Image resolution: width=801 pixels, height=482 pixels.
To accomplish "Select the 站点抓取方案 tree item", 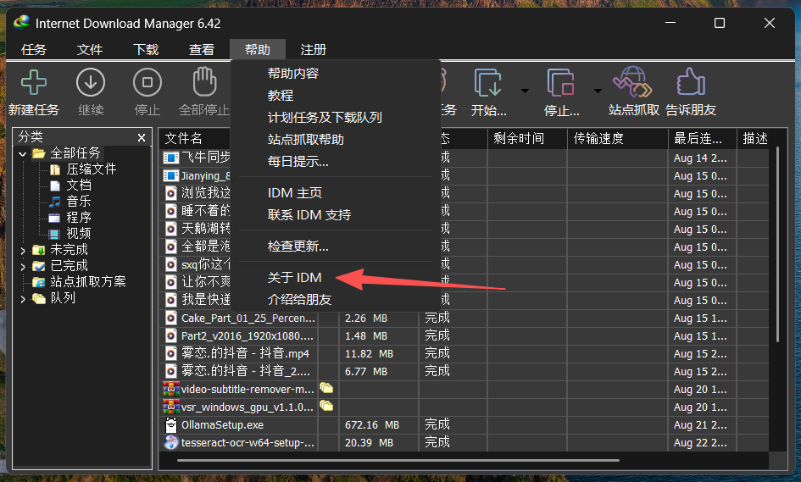I will (x=88, y=281).
